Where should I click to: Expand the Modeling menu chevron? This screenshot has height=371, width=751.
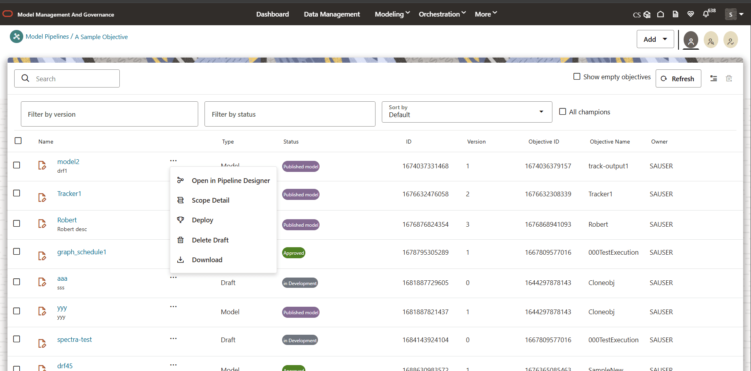(407, 12)
